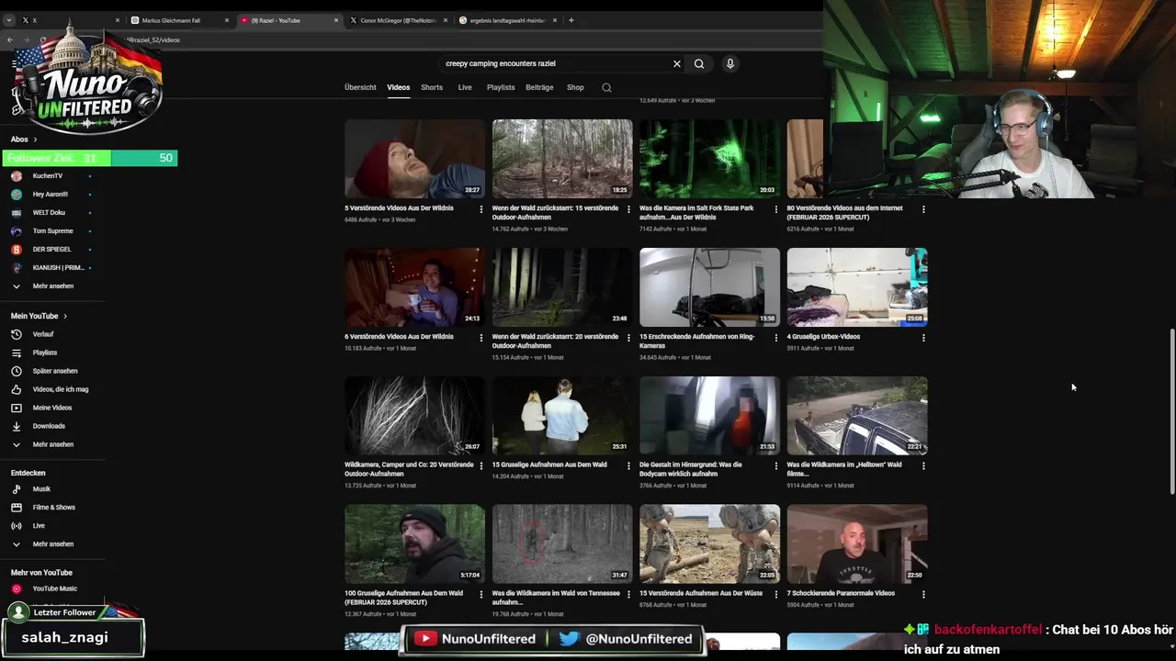Open the Mein YouTube section chevron
This screenshot has height=661, width=1176.
(x=65, y=316)
